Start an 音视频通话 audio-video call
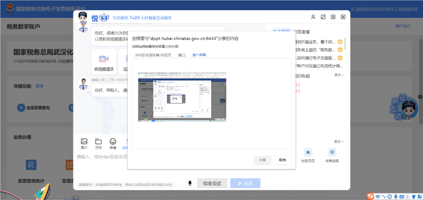This screenshot has width=423, height=200. [x=104, y=62]
